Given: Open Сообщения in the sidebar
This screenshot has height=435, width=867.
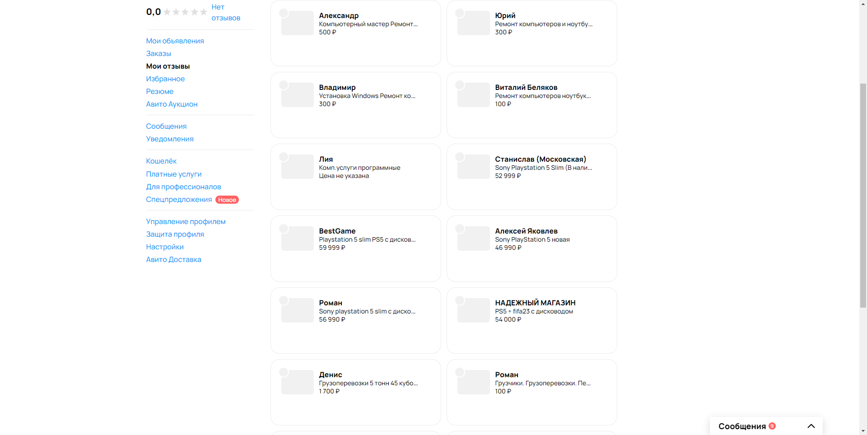Looking at the screenshot, I should 166,126.
